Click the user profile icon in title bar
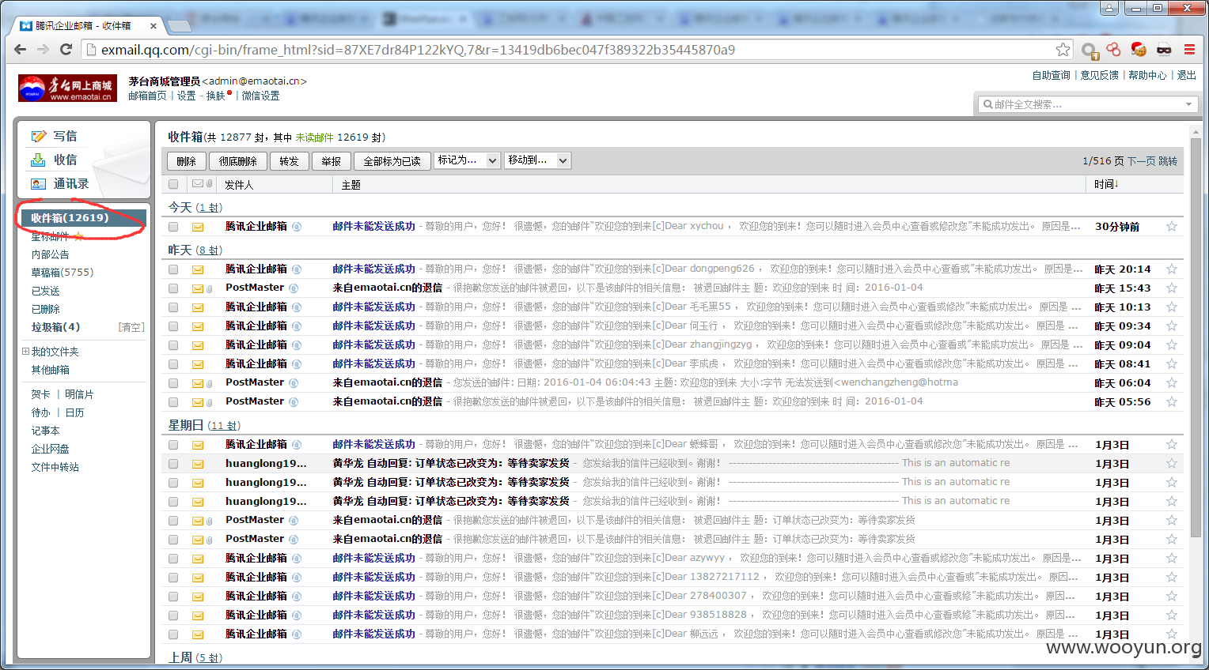1209x670 pixels. coord(1109,8)
